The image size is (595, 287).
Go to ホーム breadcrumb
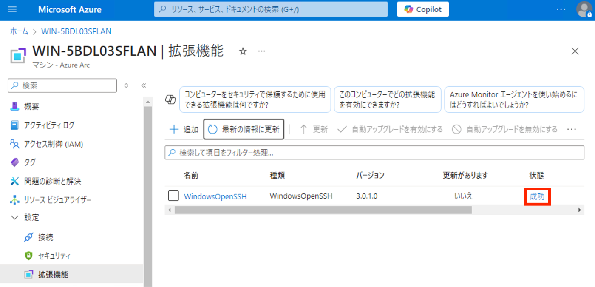(x=19, y=31)
